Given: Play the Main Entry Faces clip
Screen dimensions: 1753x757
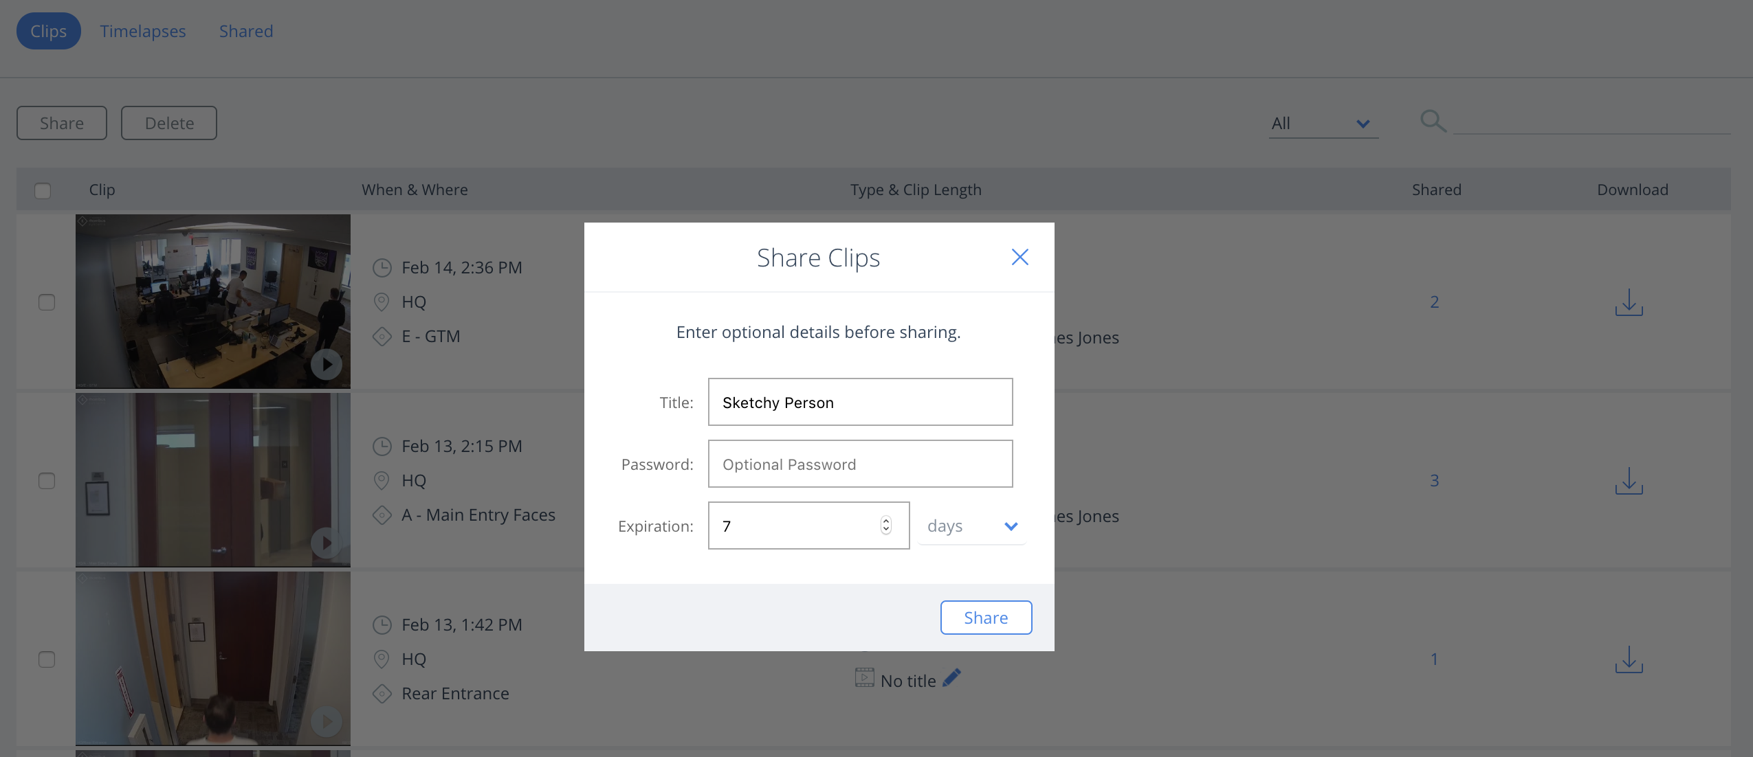Looking at the screenshot, I should pyautogui.click(x=327, y=543).
